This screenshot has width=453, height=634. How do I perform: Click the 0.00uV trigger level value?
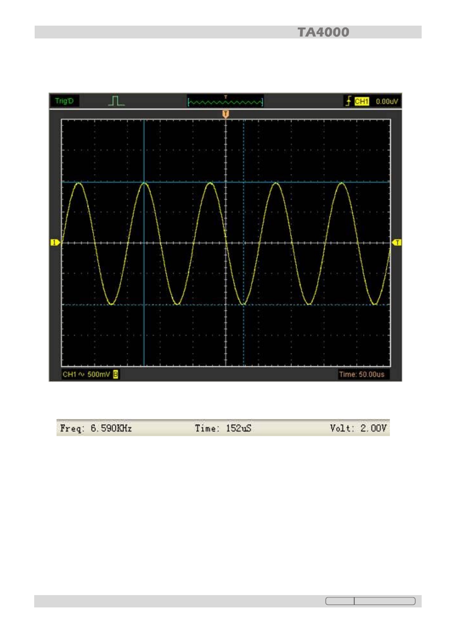[x=387, y=102]
